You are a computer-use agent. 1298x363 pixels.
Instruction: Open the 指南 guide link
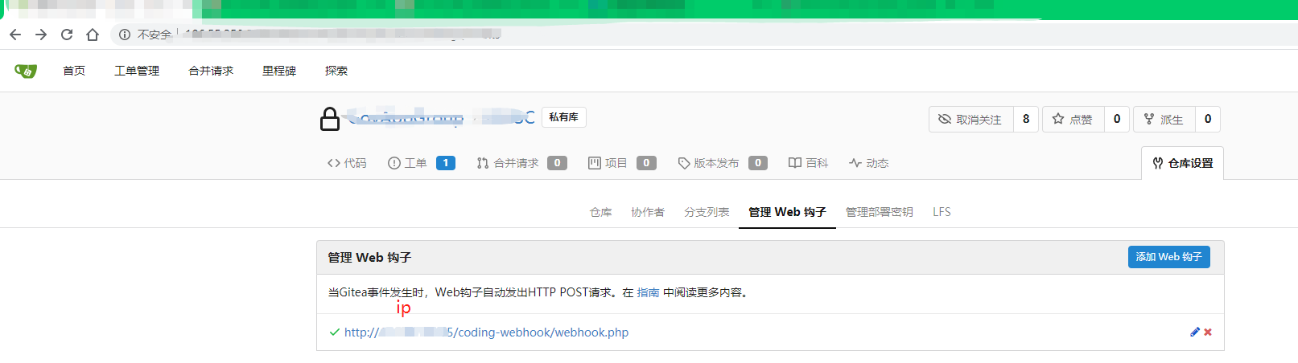648,292
